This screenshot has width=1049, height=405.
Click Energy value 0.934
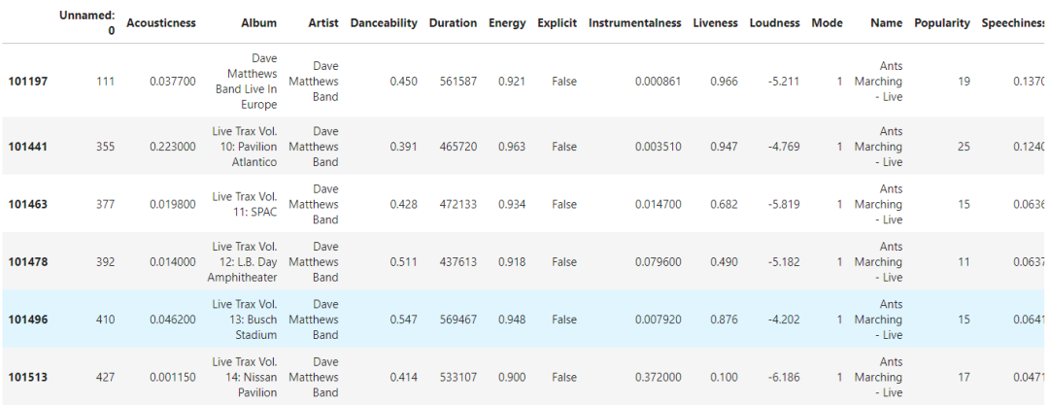[x=512, y=204]
